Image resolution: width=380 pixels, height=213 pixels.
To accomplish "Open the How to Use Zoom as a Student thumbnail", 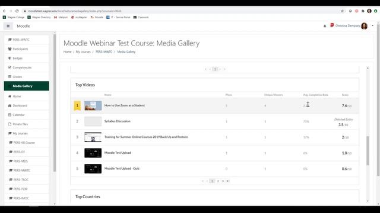I will (93, 106).
